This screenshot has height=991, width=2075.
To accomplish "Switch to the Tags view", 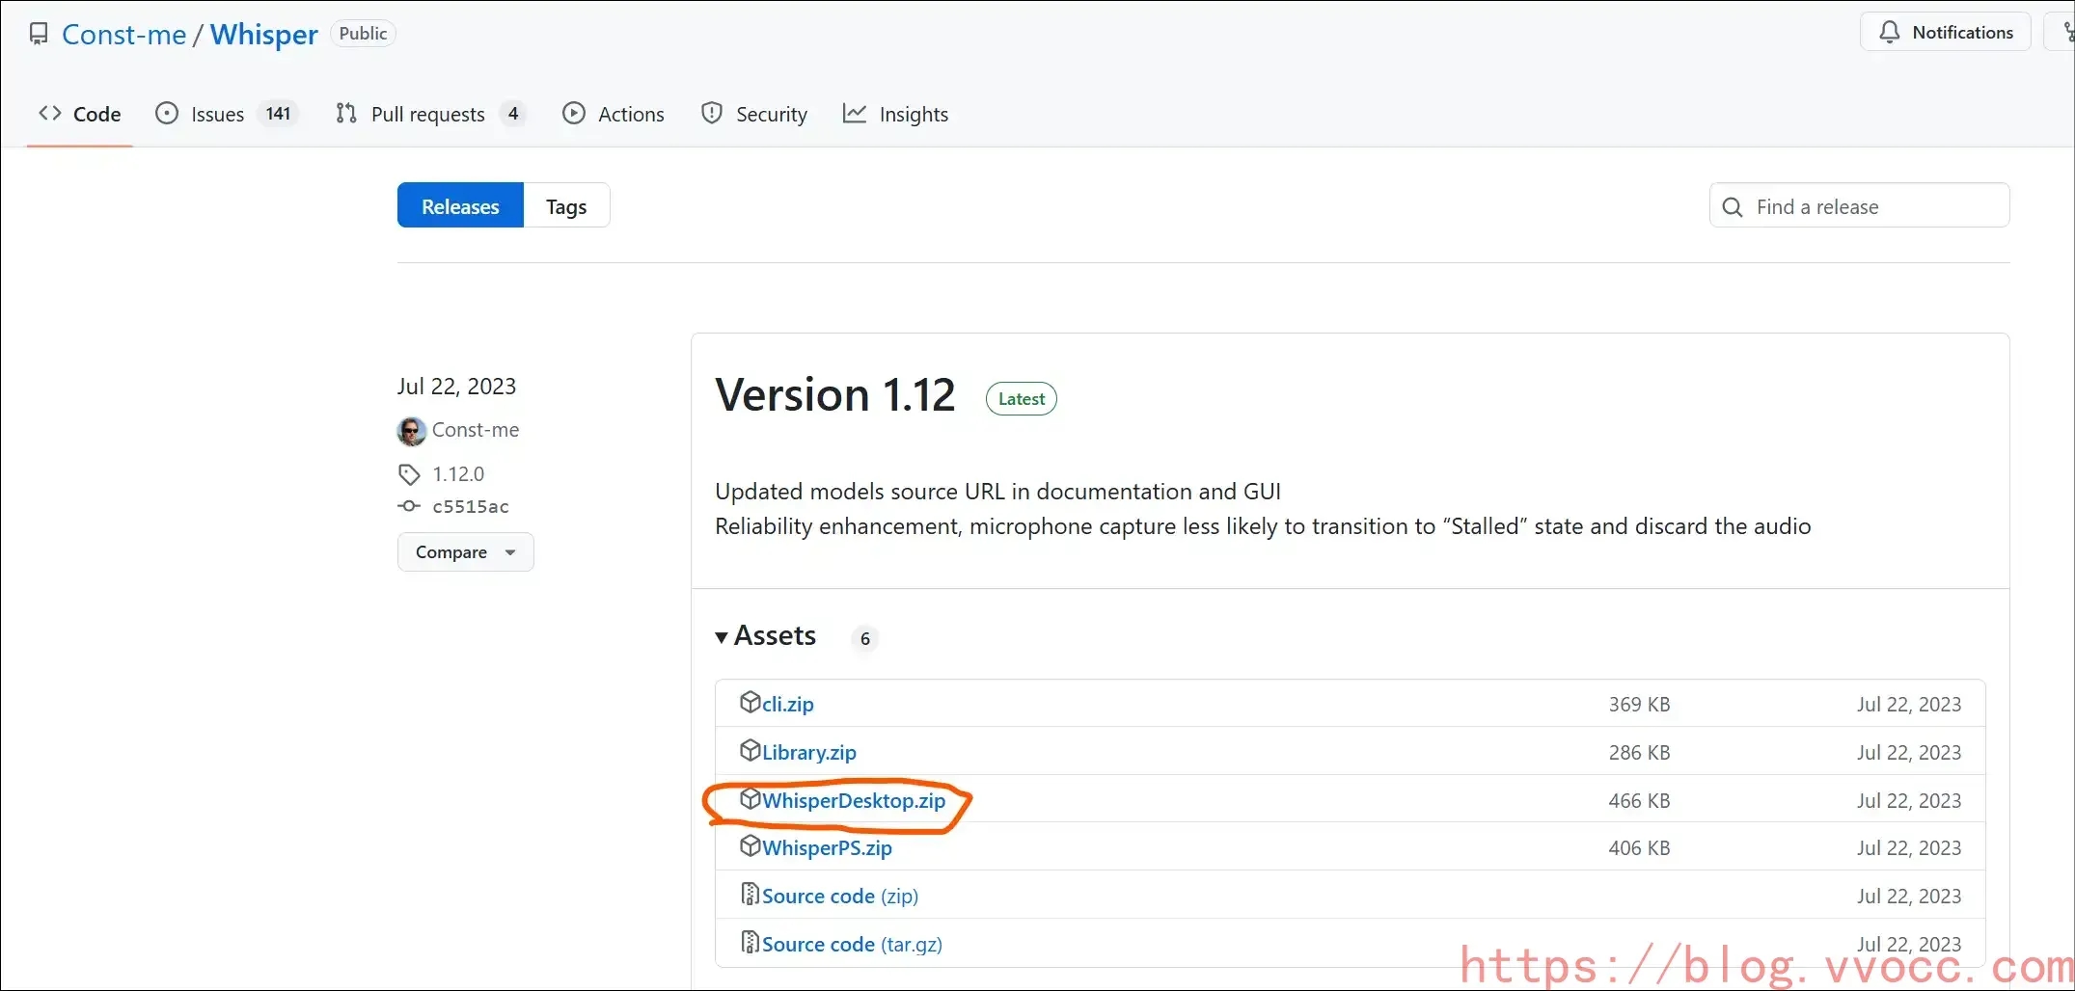I will click(566, 206).
